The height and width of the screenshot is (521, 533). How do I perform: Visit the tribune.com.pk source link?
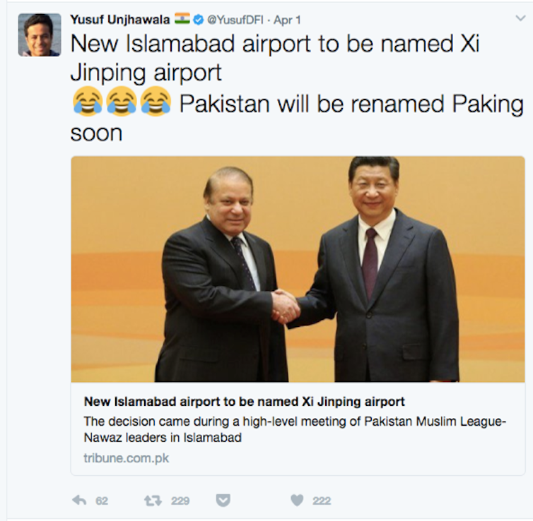tap(126, 458)
